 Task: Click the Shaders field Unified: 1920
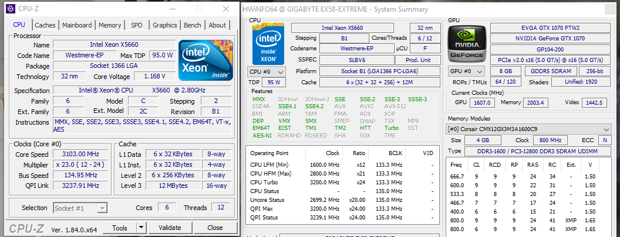(x=581, y=81)
